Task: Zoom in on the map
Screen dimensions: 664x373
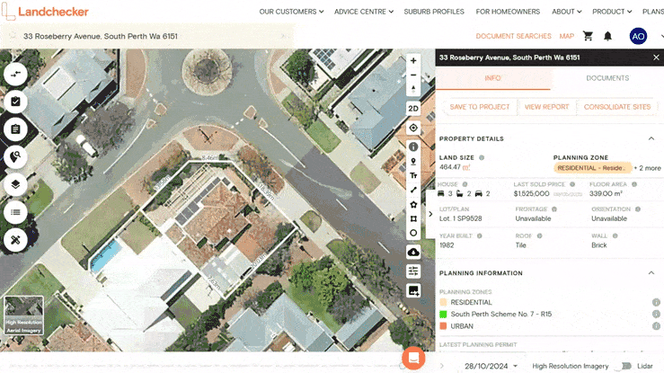Action: point(413,60)
